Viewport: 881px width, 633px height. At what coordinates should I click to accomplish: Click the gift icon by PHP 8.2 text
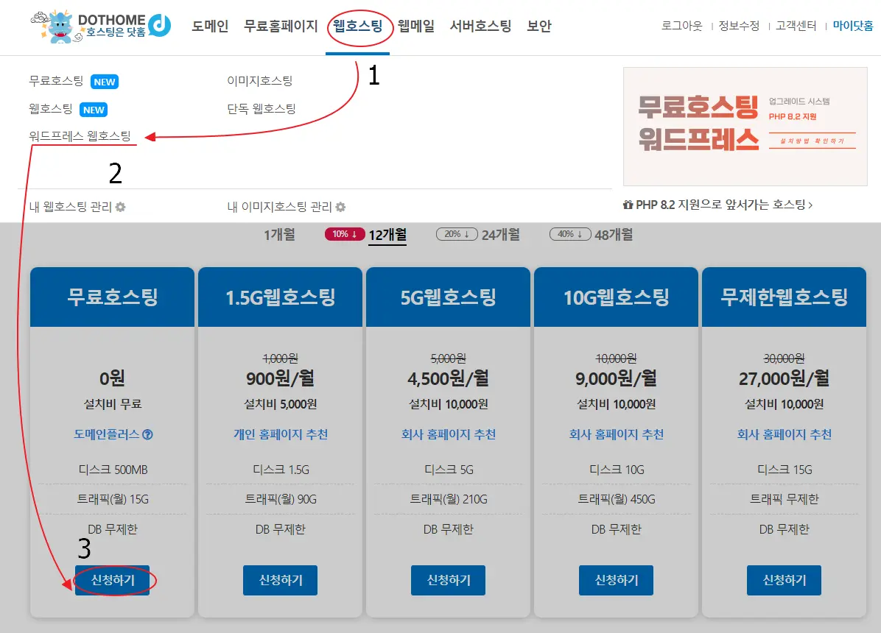coord(628,205)
